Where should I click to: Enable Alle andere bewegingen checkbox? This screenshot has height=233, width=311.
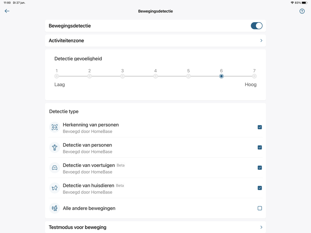point(260,208)
